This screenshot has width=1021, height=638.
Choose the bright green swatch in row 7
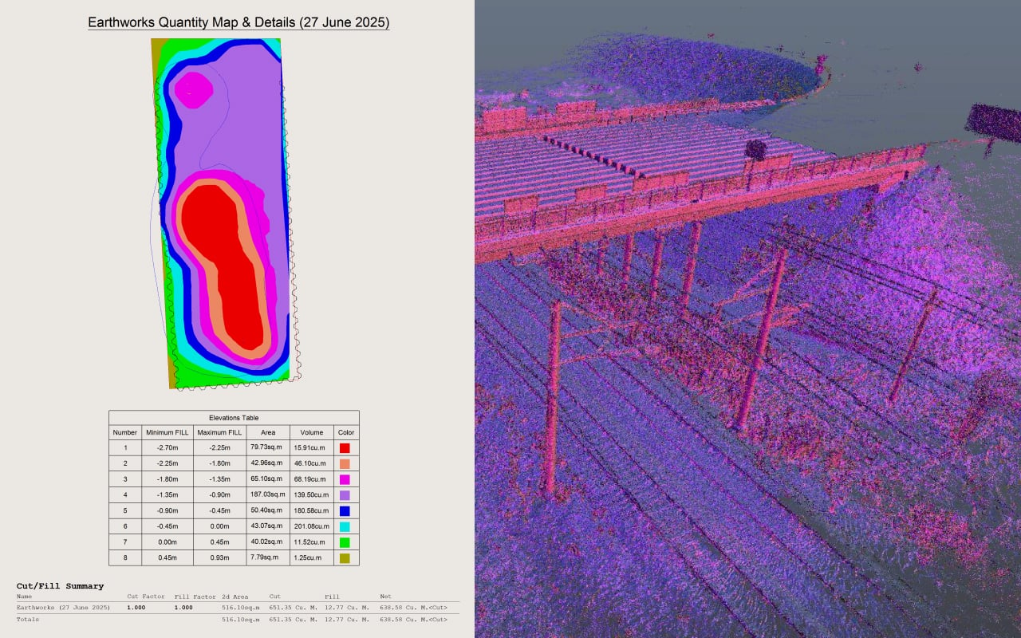[345, 542]
